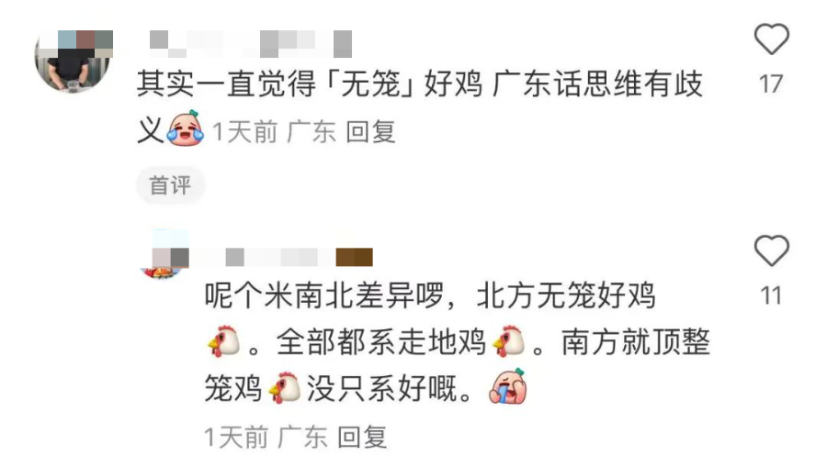Tap the 广东 location under the reply
This screenshot has height=467, width=827.
click(x=302, y=437)
